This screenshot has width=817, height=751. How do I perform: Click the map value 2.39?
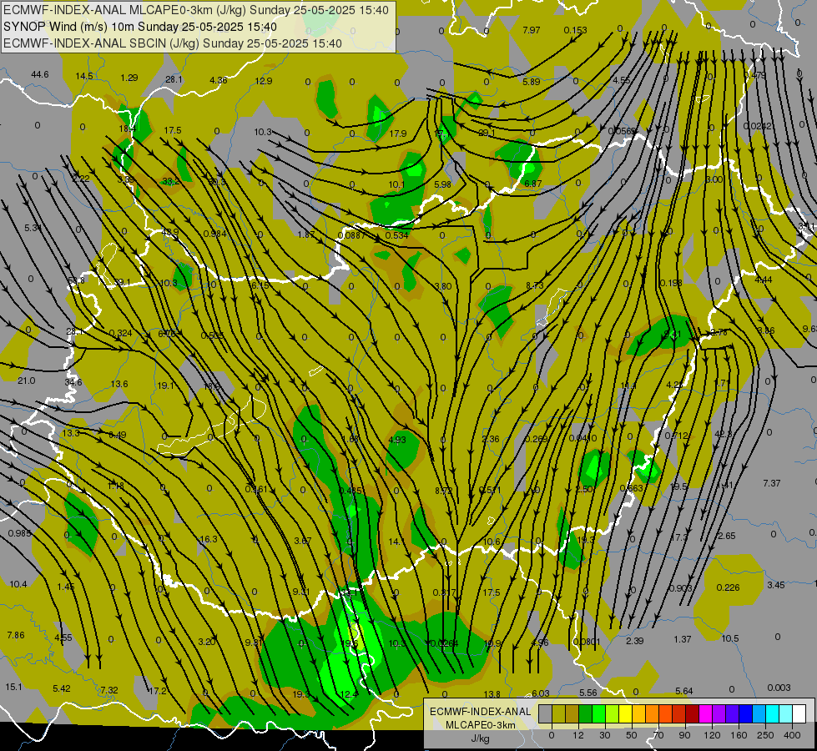(x=634, y=641)
